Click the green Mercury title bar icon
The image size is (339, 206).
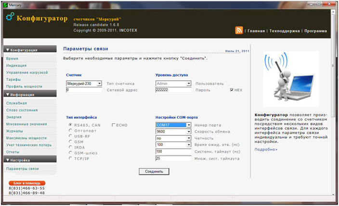pos(5,5)
